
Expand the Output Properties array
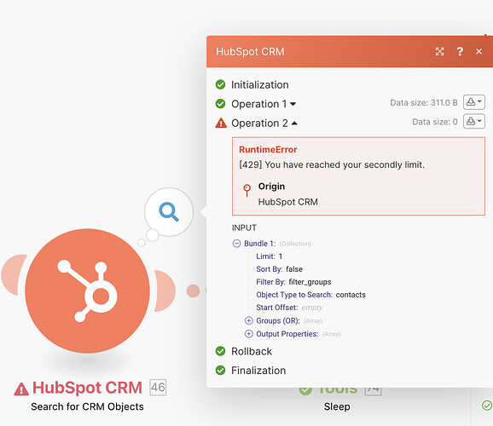(x=249, y=334)
